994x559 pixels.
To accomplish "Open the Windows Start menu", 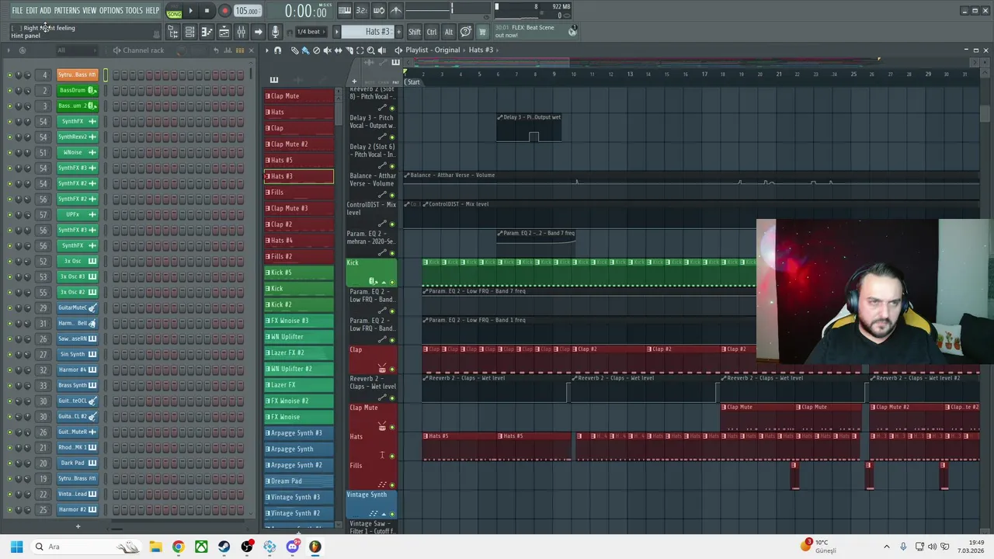I will tap(16, 547).
